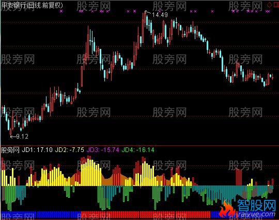
Task: Click the 股旁网 indicator name label
Action: [x=10, y=150]
